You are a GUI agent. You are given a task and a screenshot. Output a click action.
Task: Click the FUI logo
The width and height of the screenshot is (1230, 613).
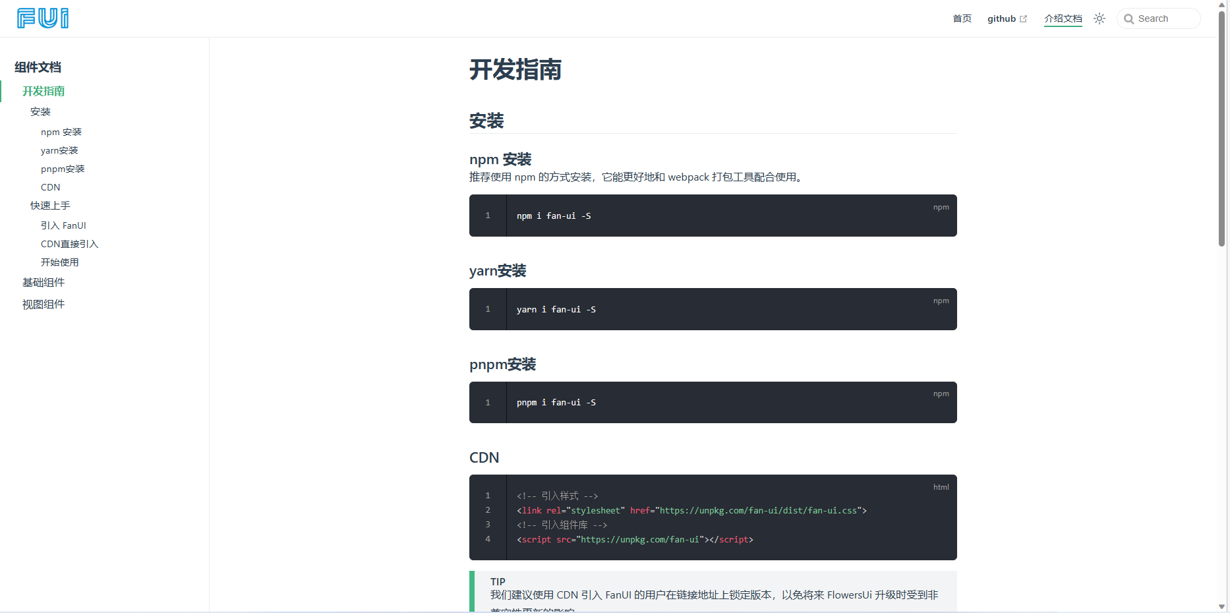click(x=42, y=18)
